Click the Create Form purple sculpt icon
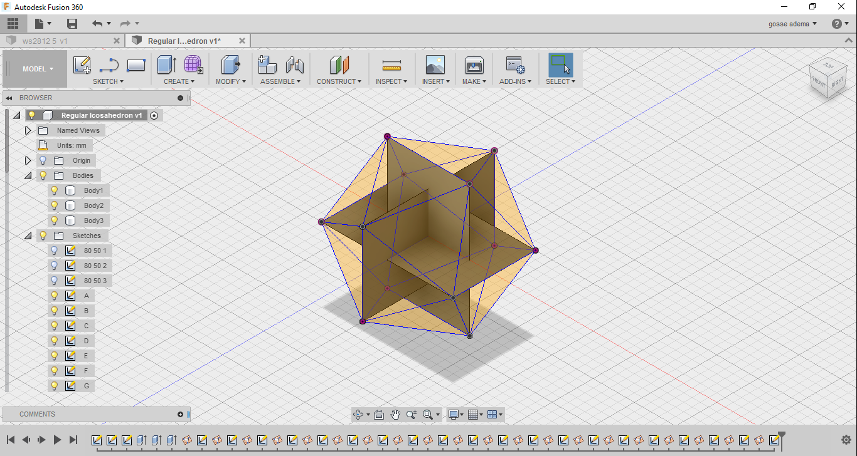This screenshot has width=857, height=456. pyautogui.click(x=193, y=65)
